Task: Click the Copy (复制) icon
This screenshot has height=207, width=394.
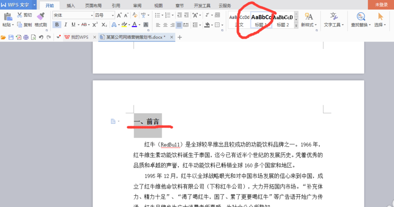Action: pyautogui.click(x=20, y=25)
